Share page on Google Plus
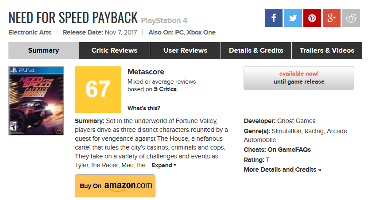 (332, 18)
